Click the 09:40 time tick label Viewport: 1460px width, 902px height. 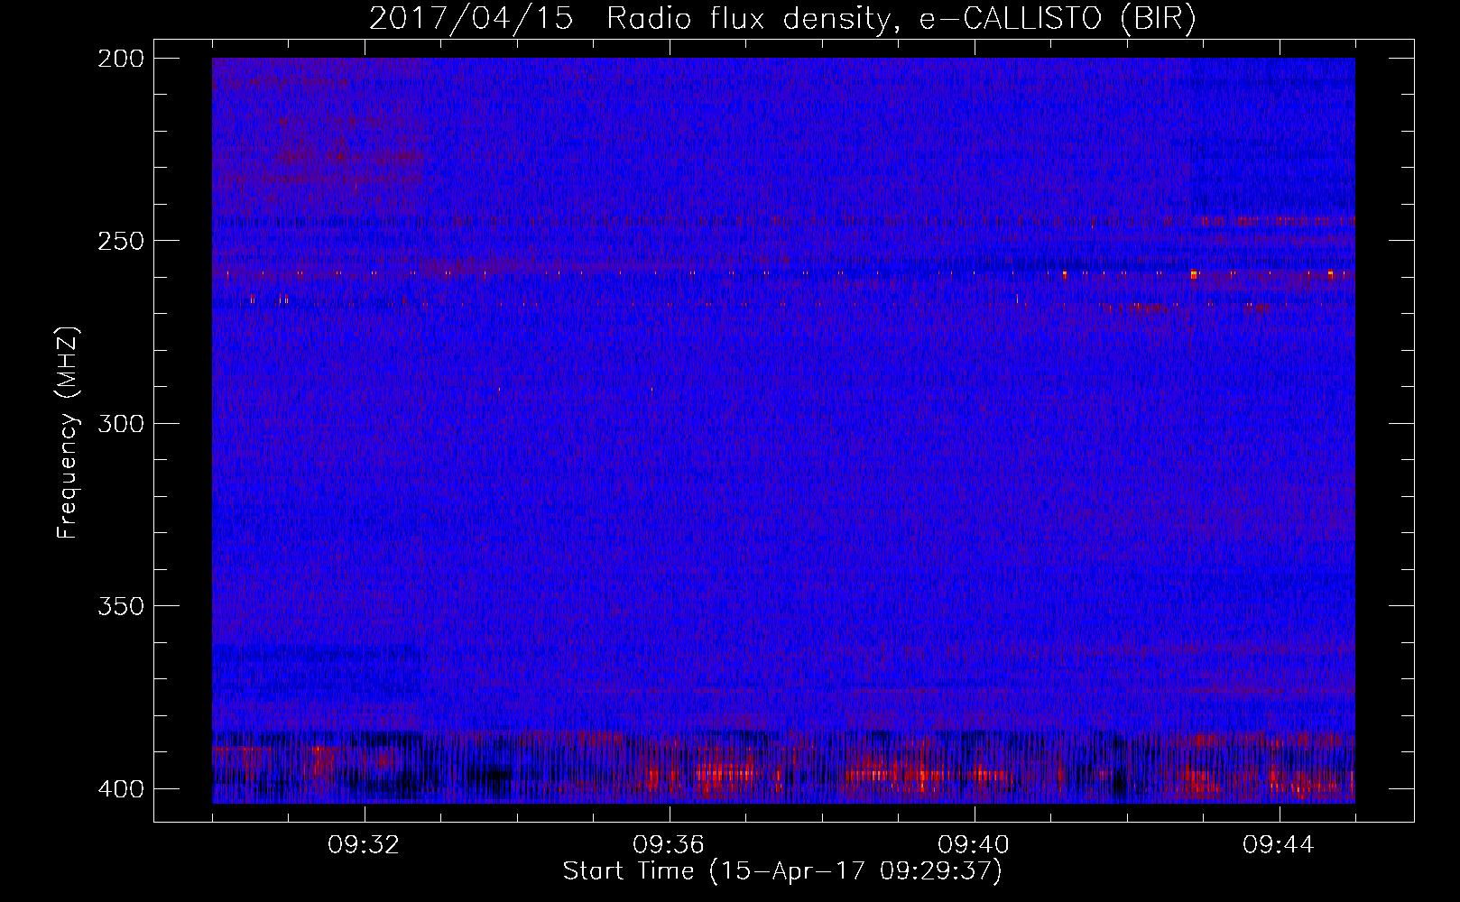(973, 845)
